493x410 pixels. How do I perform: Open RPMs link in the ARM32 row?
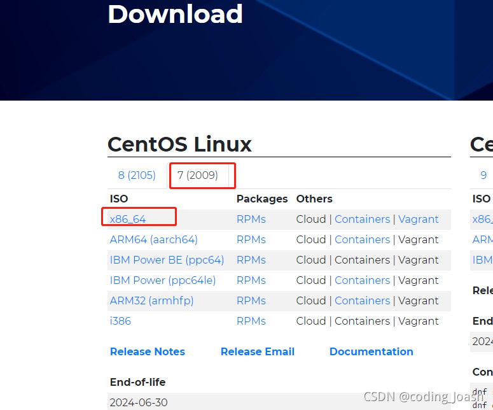251,300
